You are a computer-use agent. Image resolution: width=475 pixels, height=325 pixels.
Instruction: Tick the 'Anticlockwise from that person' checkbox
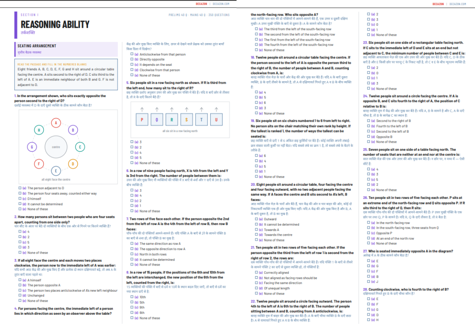[x=132, y=54]
